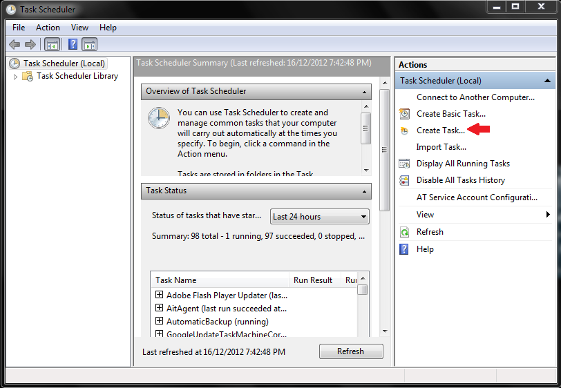Expand the GoogleUpdateTaskMachineCore task entry
The width and height of the screenshot is (561, 388).
159,333
